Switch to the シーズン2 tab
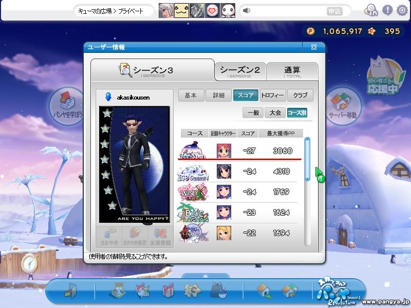 (240, 71)
